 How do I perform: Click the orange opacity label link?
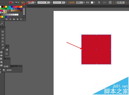point(71,3)
